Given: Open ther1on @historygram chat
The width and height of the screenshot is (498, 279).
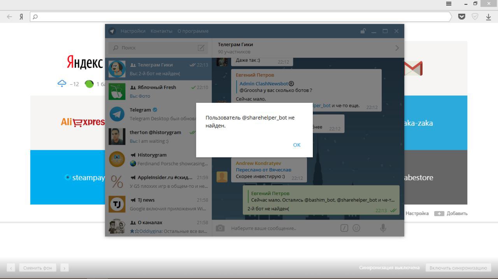Looking at the screenshot, I should pos(158,137).
